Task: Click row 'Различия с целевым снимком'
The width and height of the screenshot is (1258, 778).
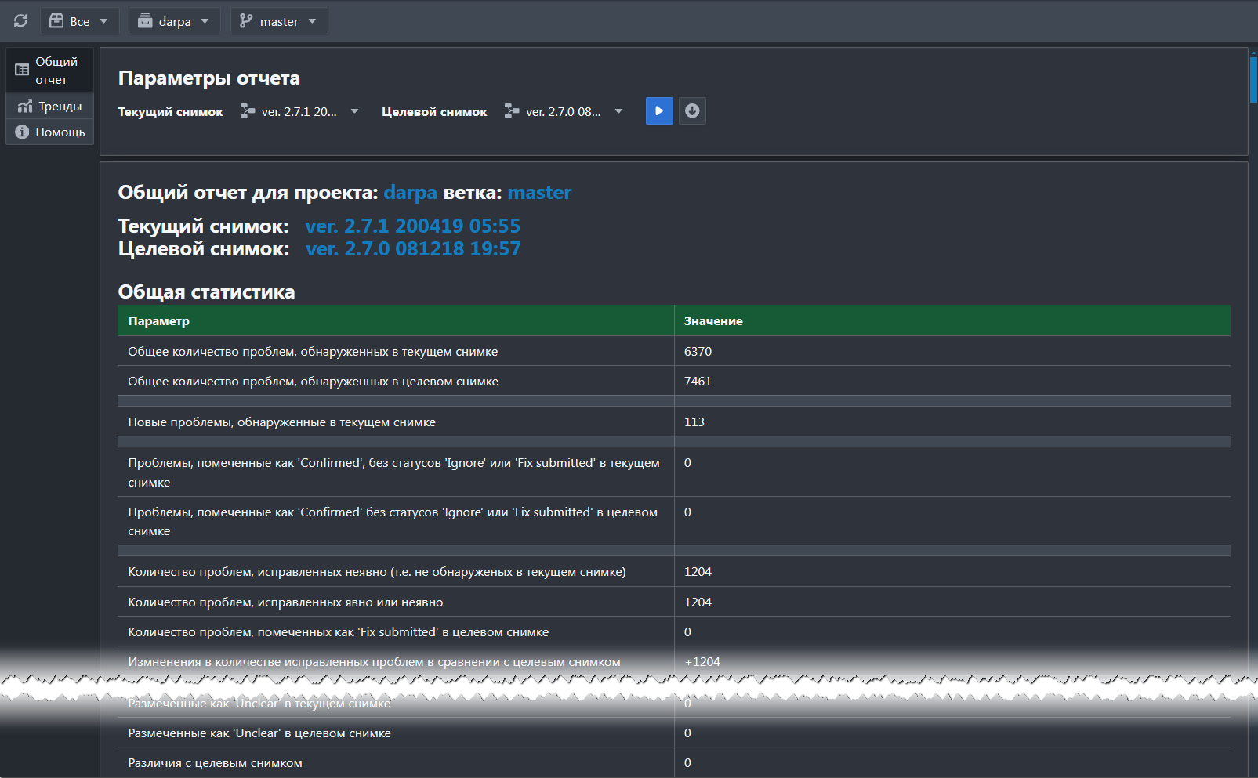Action: coord(674,762)
